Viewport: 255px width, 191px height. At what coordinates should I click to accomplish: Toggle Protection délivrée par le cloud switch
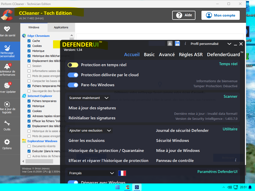point(73,75)
